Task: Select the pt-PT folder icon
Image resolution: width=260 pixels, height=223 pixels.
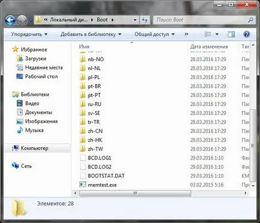Action: (83, 95)
